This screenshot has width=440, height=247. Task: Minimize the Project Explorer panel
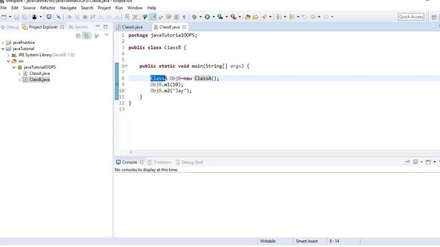(x=98, y=26)
